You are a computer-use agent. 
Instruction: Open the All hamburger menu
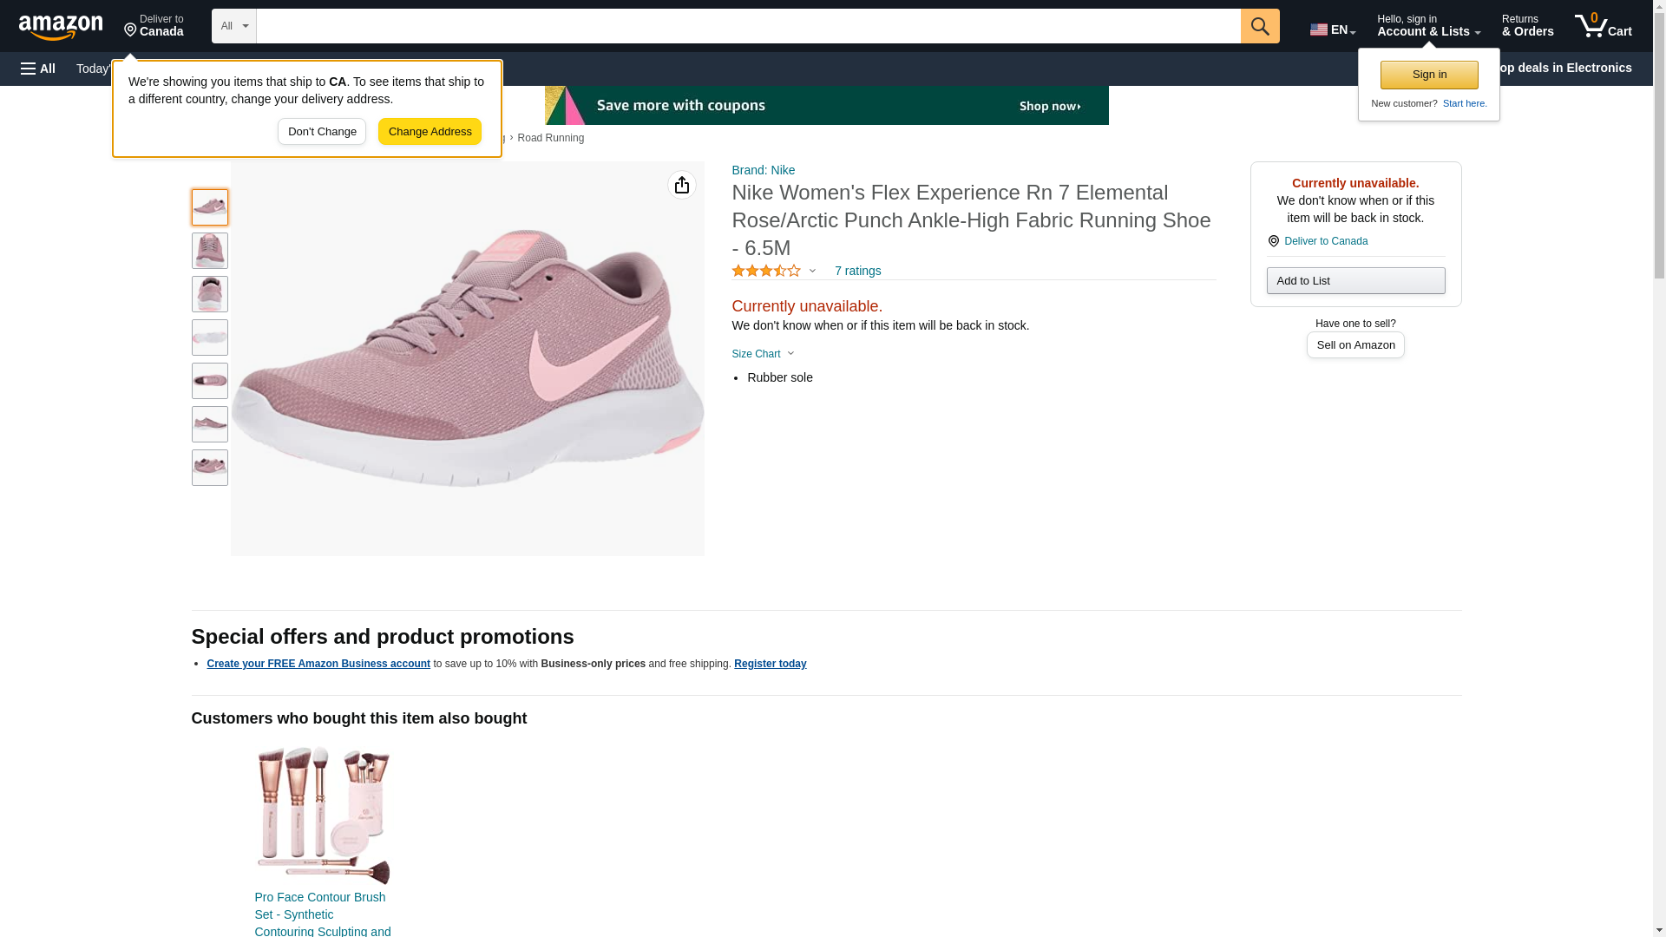point(38,69)
